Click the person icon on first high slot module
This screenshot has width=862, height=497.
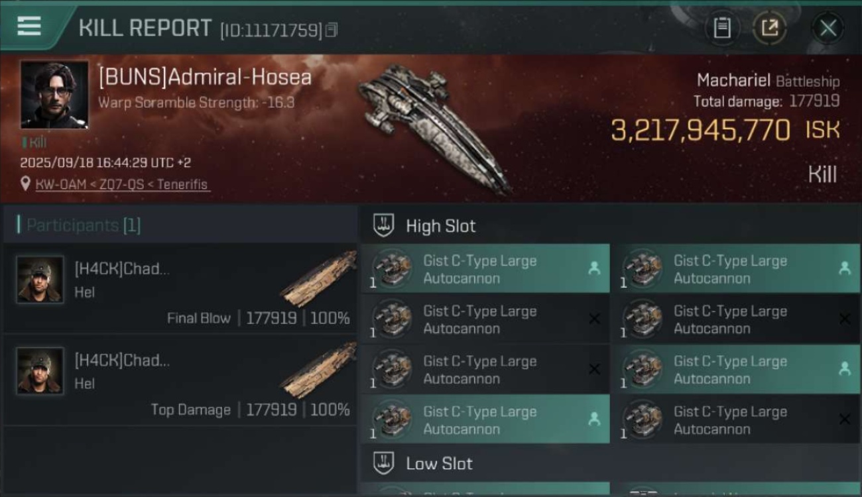point(594,268)
